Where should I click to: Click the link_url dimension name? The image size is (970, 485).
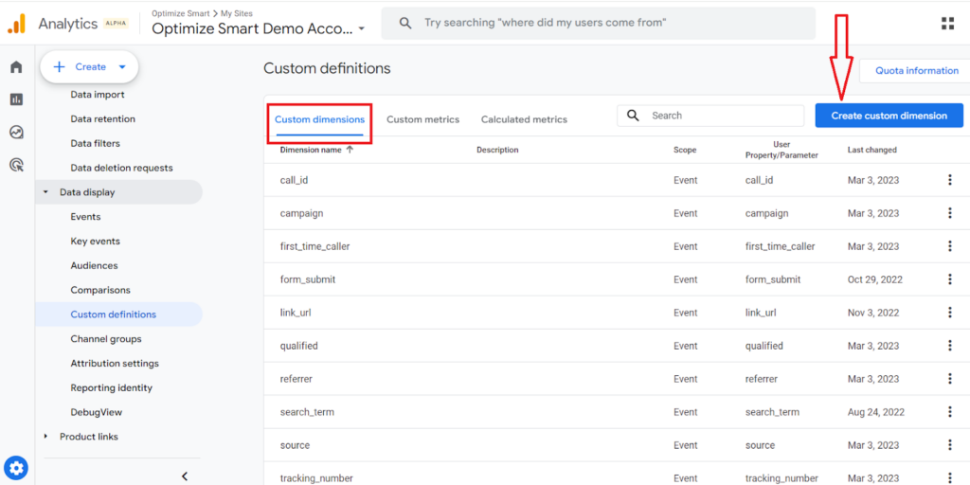pos(296,313)
